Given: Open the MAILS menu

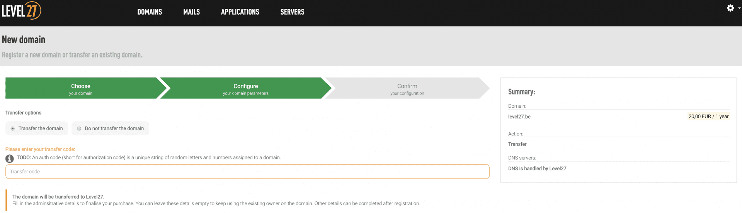Looking at the screenshot, I should click(191, 12).
